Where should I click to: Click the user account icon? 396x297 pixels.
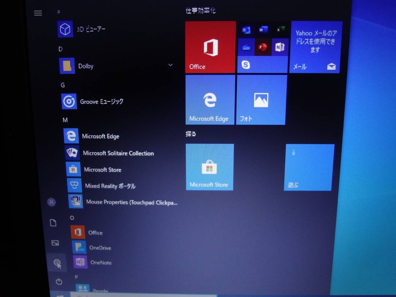point(51,202)
